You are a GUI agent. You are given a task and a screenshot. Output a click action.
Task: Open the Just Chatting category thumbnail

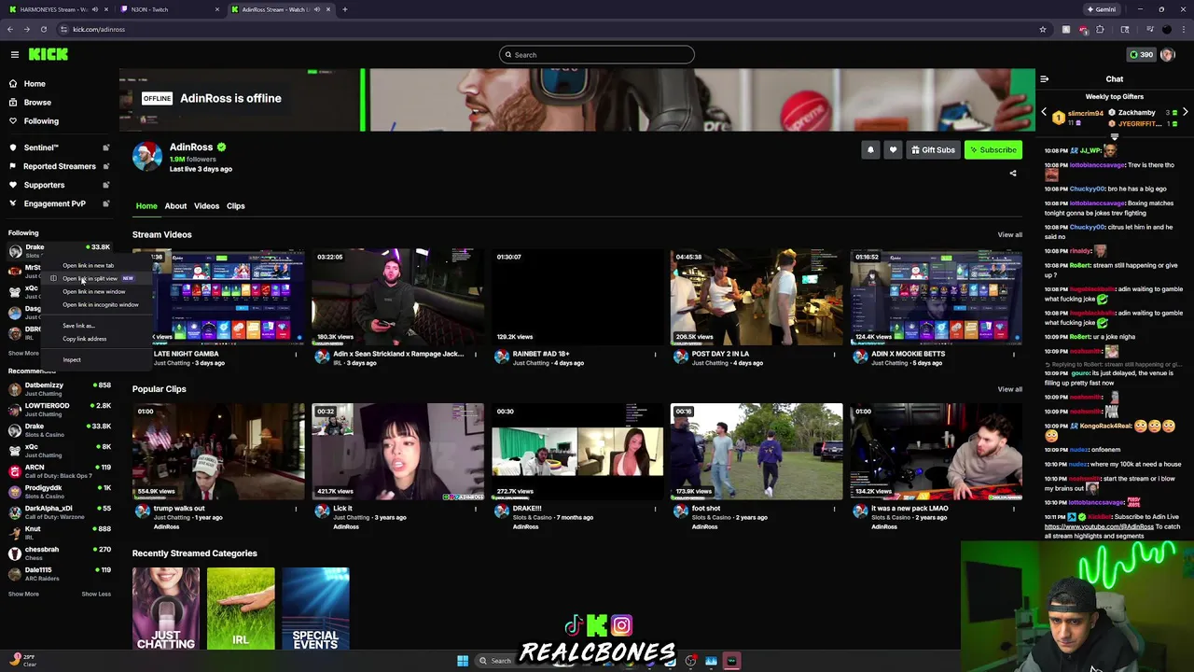[x=166, y=609]
